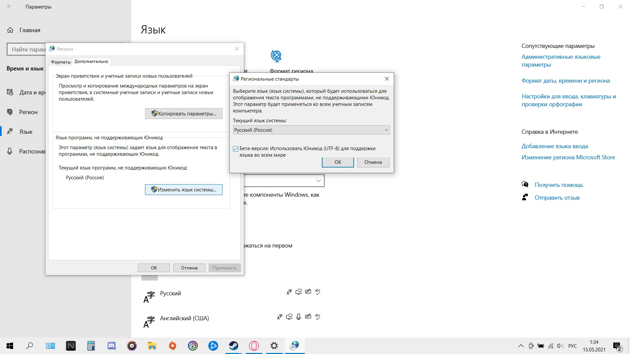Click the Home icon beside Главная
The image size is (630, 354).
tap(10, 30)
